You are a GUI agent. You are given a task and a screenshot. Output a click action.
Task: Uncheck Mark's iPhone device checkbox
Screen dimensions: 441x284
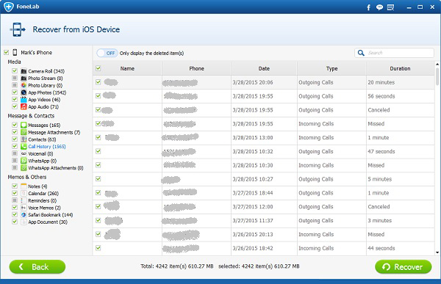pyautogui.click(x=6, y=52)
